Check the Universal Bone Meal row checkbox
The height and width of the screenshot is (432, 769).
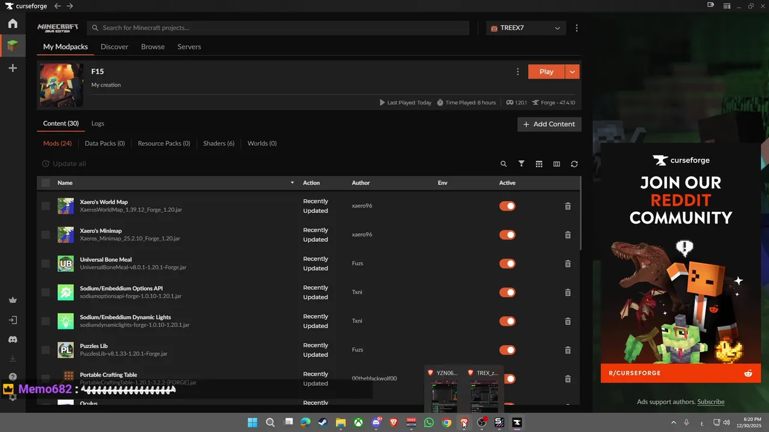coord(46,263)
